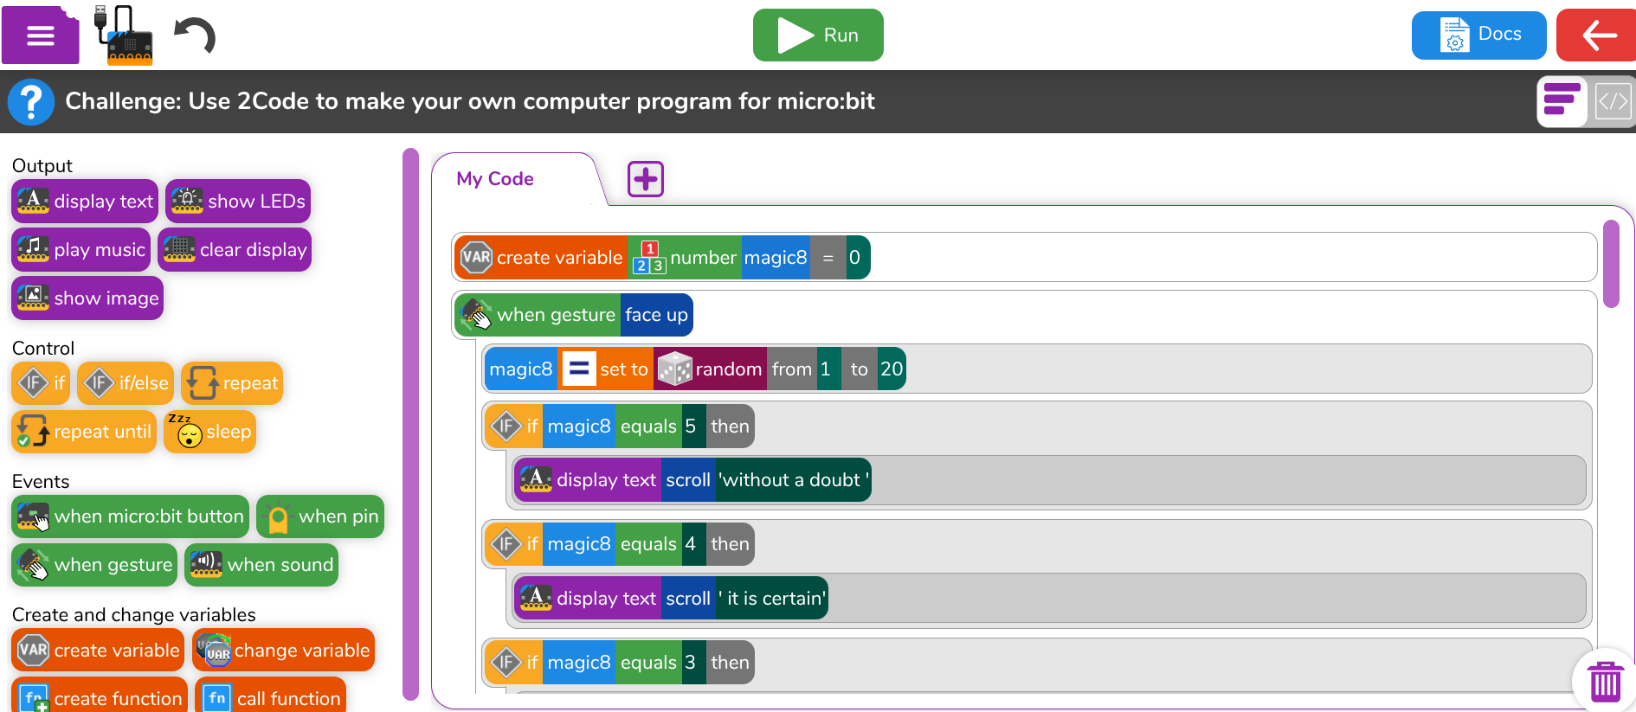
Task: Click the magic8 variable name in create variable block
Action: (x=776, y=258)
